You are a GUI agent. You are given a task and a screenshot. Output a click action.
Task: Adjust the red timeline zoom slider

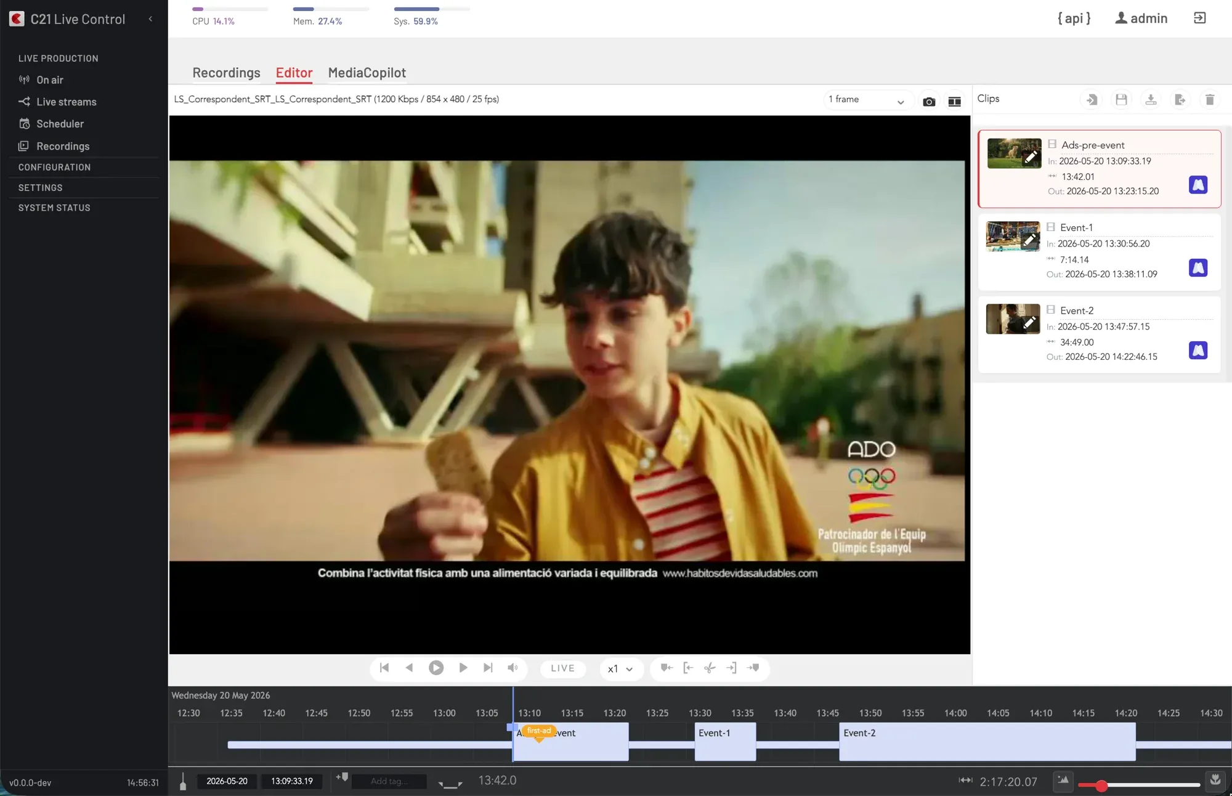(1101, 786)
